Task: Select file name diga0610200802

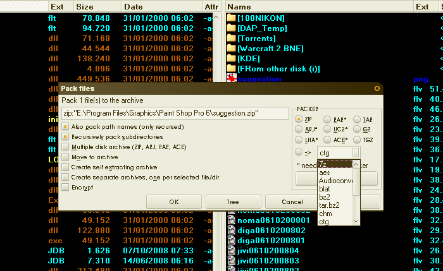Action: click(x=271, y=231)
